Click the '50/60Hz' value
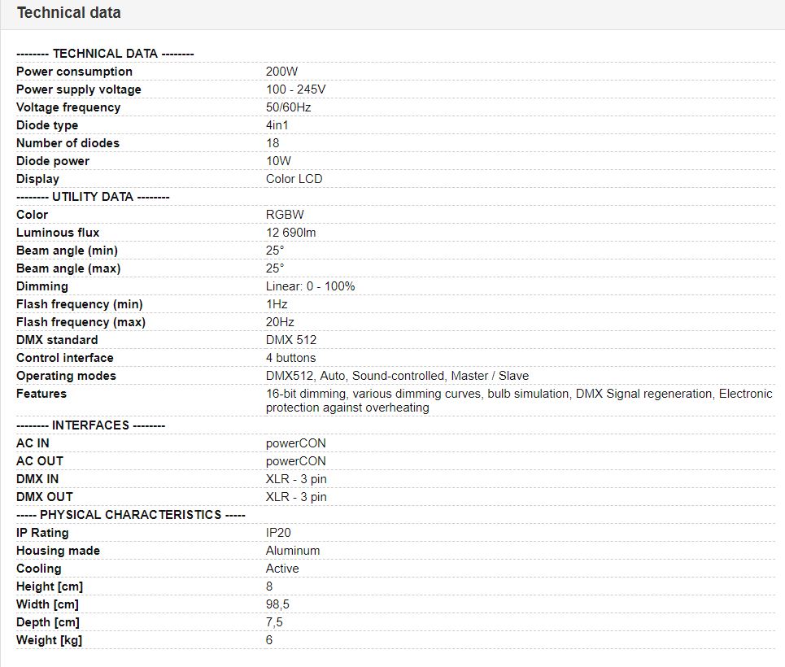The image size is (785, 667). click(x=288, y=107)
